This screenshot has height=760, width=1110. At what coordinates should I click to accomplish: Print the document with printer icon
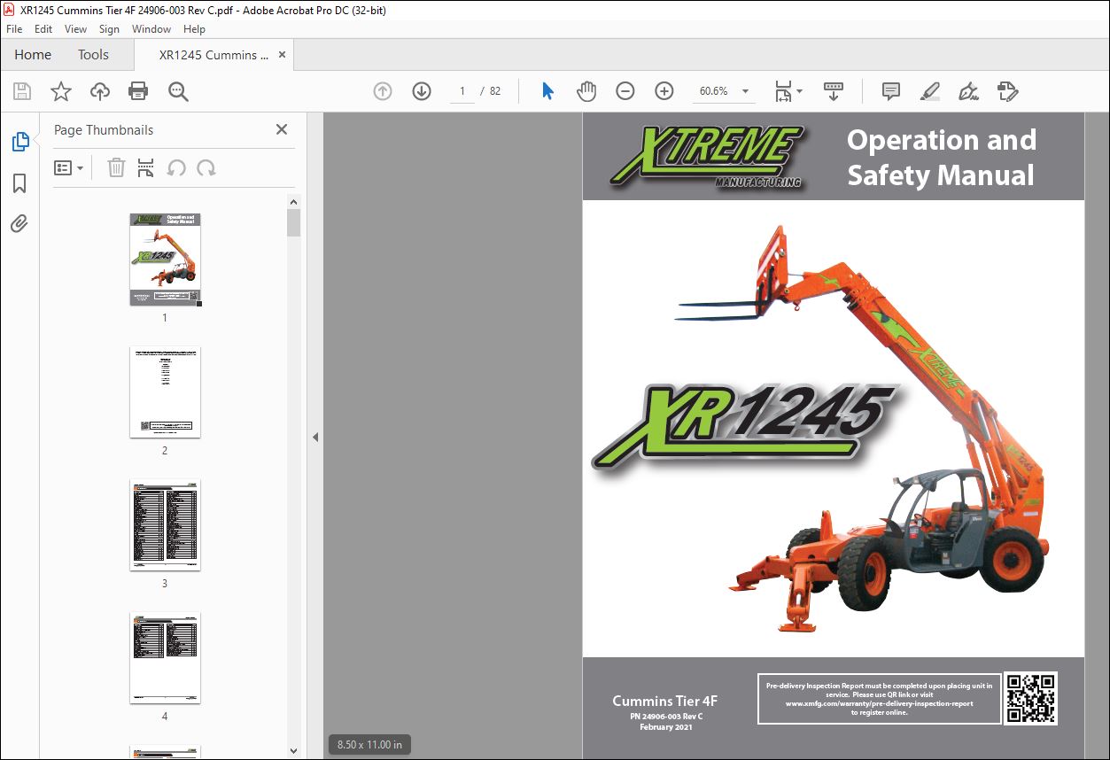pyautogui.click(x=138, y=91)
